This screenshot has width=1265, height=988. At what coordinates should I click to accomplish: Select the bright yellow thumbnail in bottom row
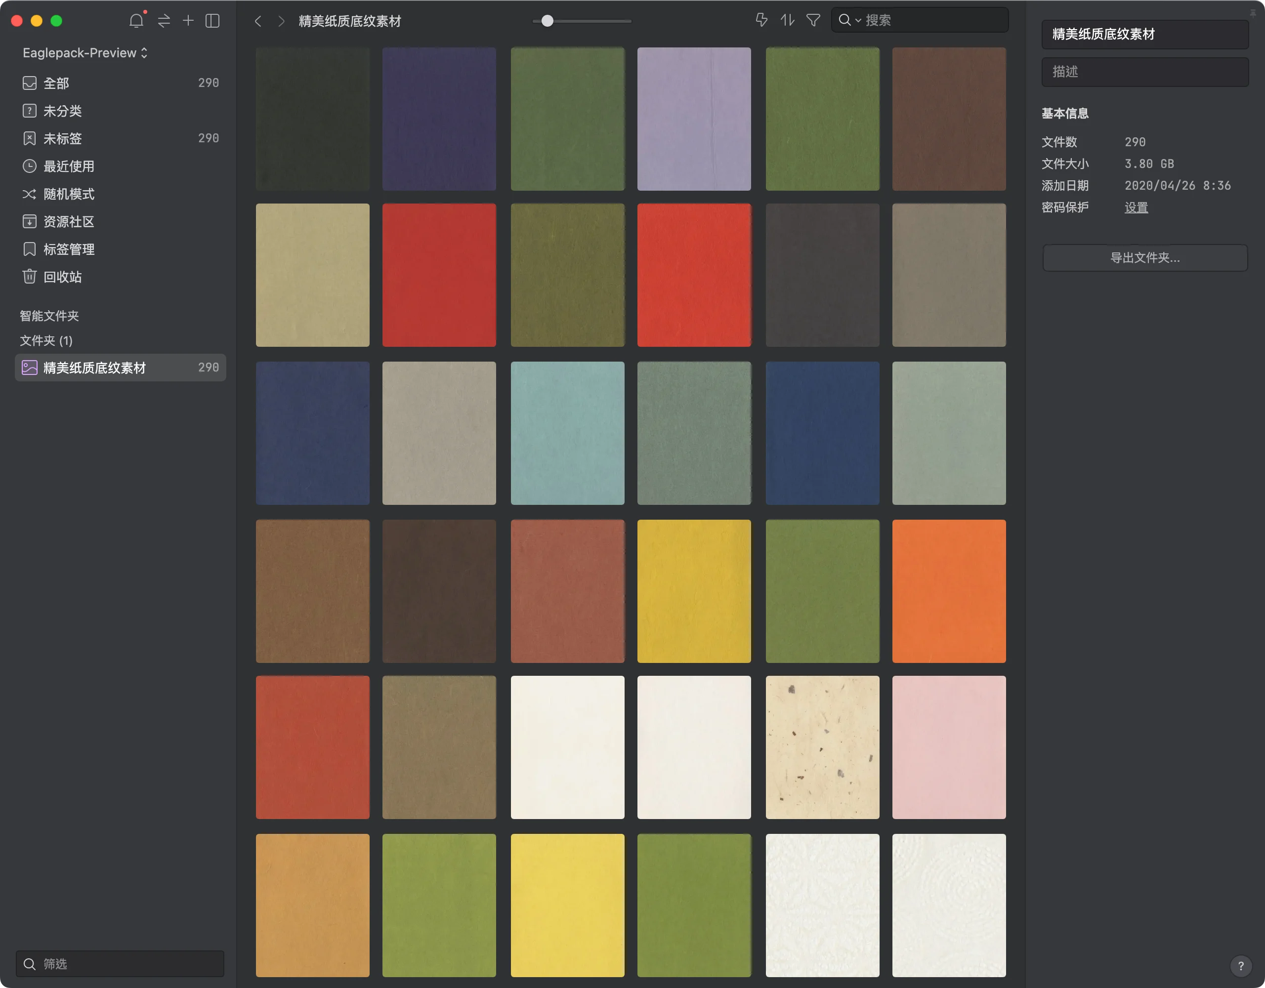pyautogui.click(x=568, y=905)
